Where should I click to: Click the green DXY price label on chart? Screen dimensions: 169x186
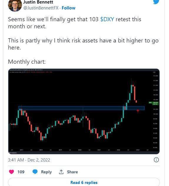tap(154, 103)
